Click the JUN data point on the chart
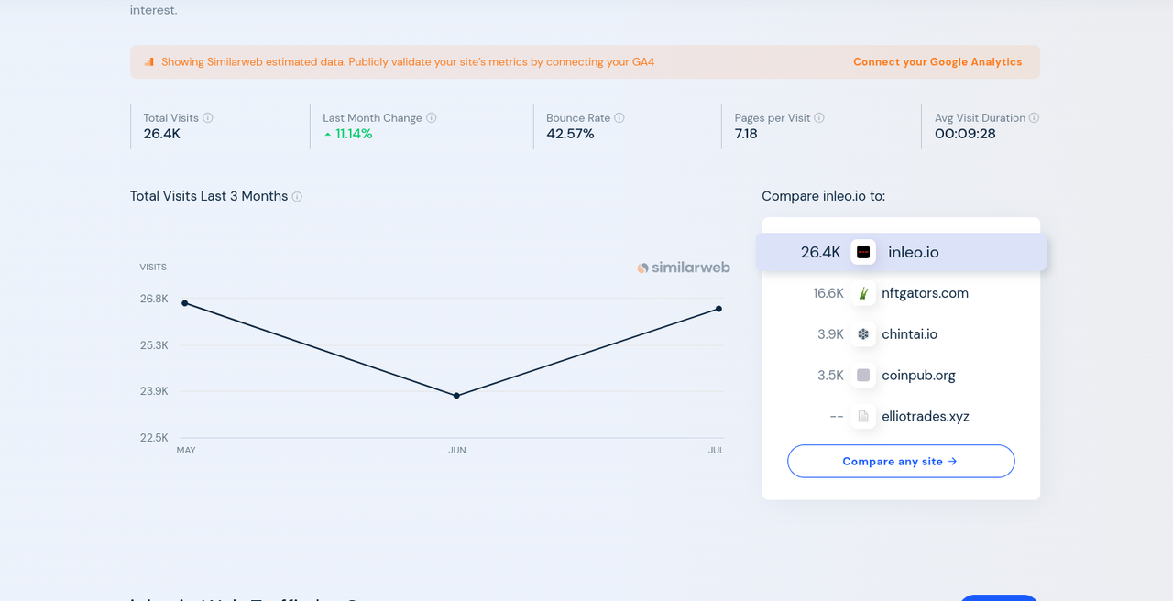Image resolution: width=1173 pixels, height=601 pixels. coord(456,396)
